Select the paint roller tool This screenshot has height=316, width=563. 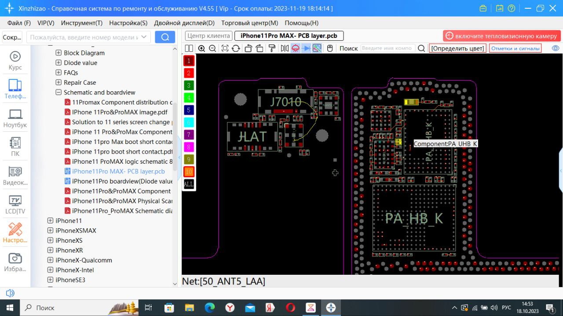point(272,48)
